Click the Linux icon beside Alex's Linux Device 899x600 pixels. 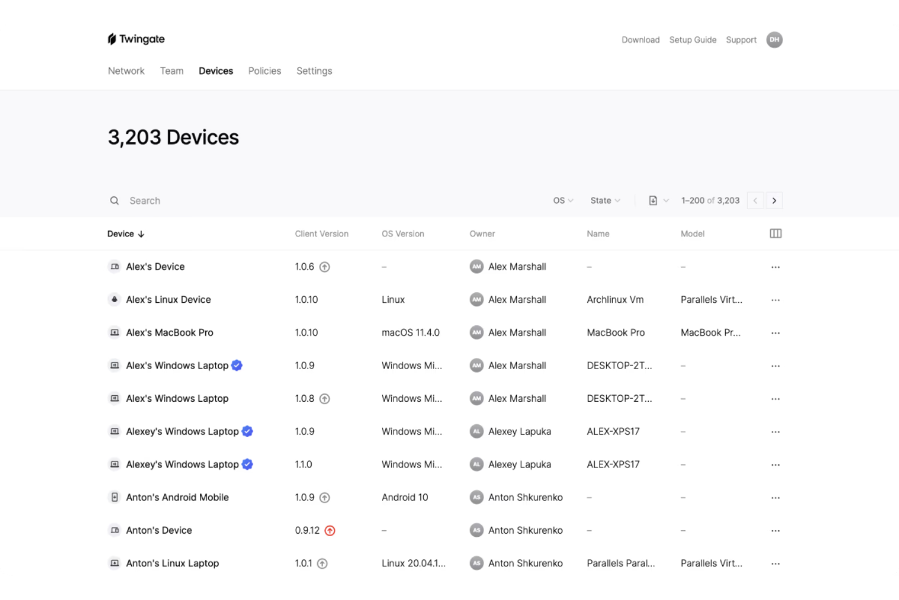[114, 299]
